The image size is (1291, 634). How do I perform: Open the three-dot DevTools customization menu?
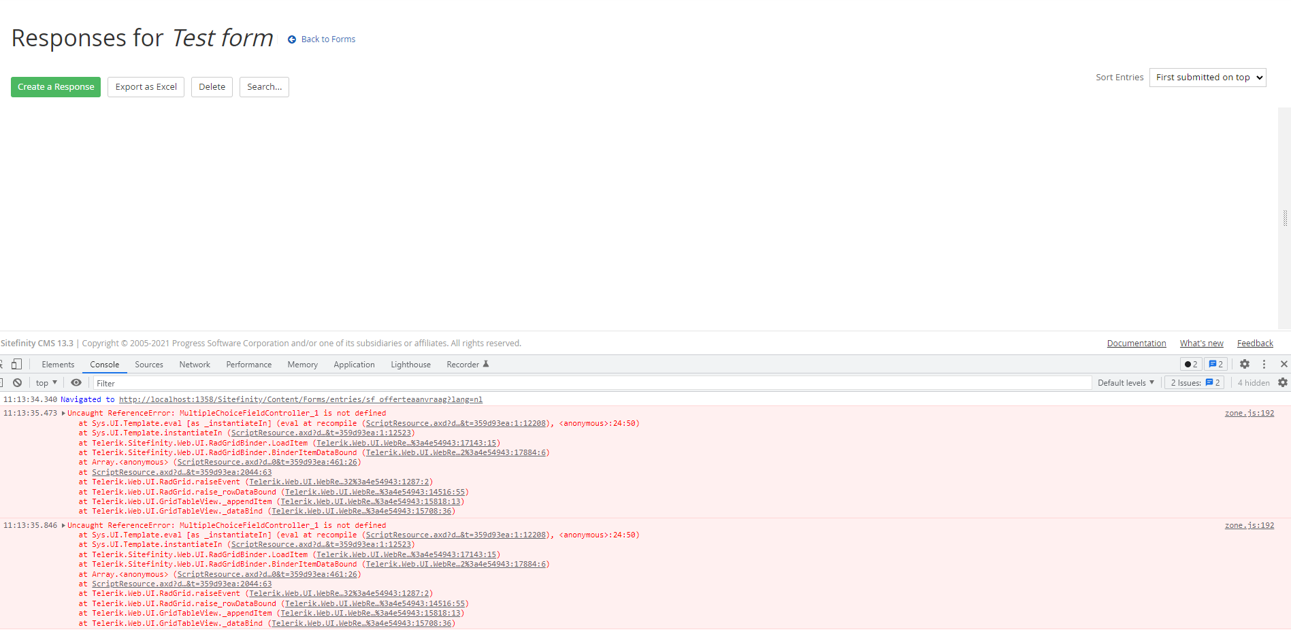[x=1264, y=364]
